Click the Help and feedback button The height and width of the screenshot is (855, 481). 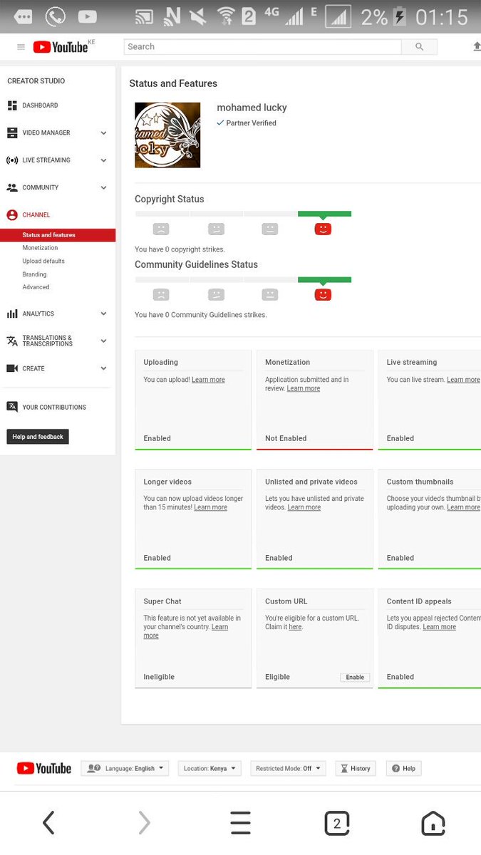click(38, 437)
